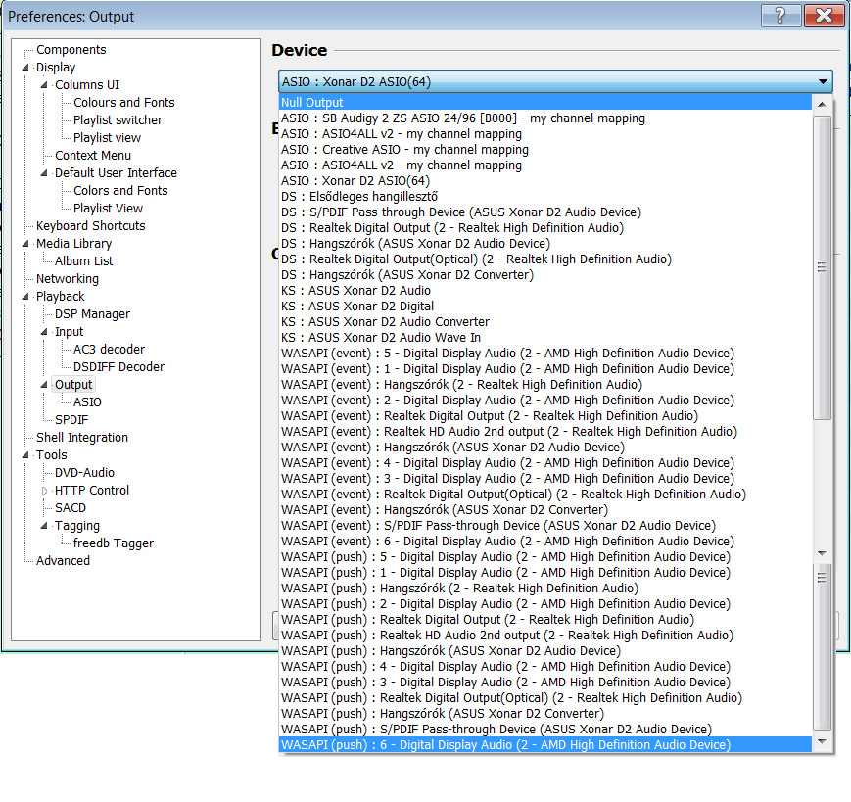The height and width of the screenshot is (802, 851).
Task: Click scroll-down arrow at bottom of device list
Action: click(x=822, y=741)
